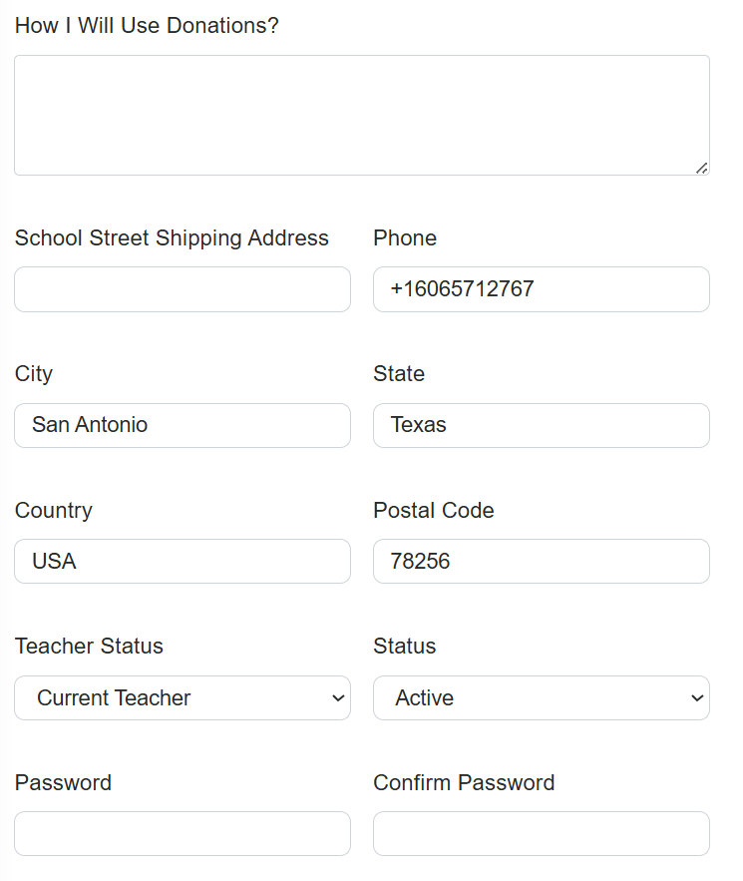743x881 pixels.
Task: Click the How I Will Use Donations label
Action: [x=147, y=26]
